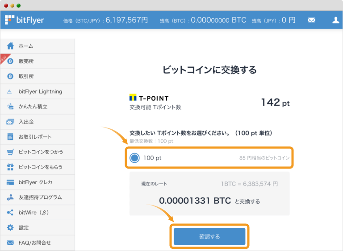Click the red close window button

click(6, 6)
